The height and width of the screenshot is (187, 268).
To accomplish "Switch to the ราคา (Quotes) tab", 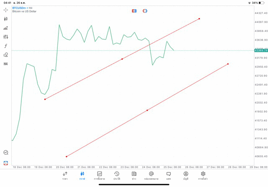I will [x=65, y=175].
